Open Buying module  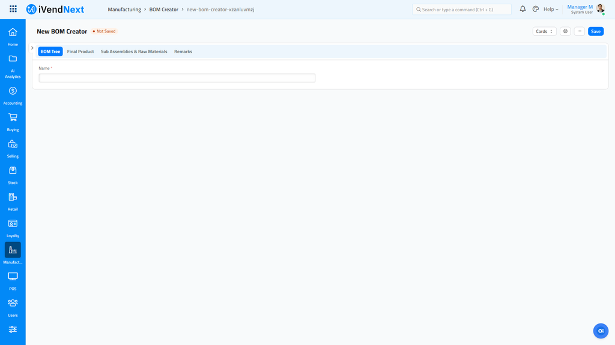(13, 122)
